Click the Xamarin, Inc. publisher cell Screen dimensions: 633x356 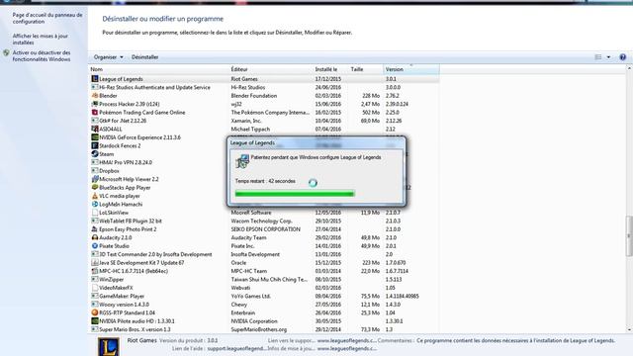click(x=246, y=121)
